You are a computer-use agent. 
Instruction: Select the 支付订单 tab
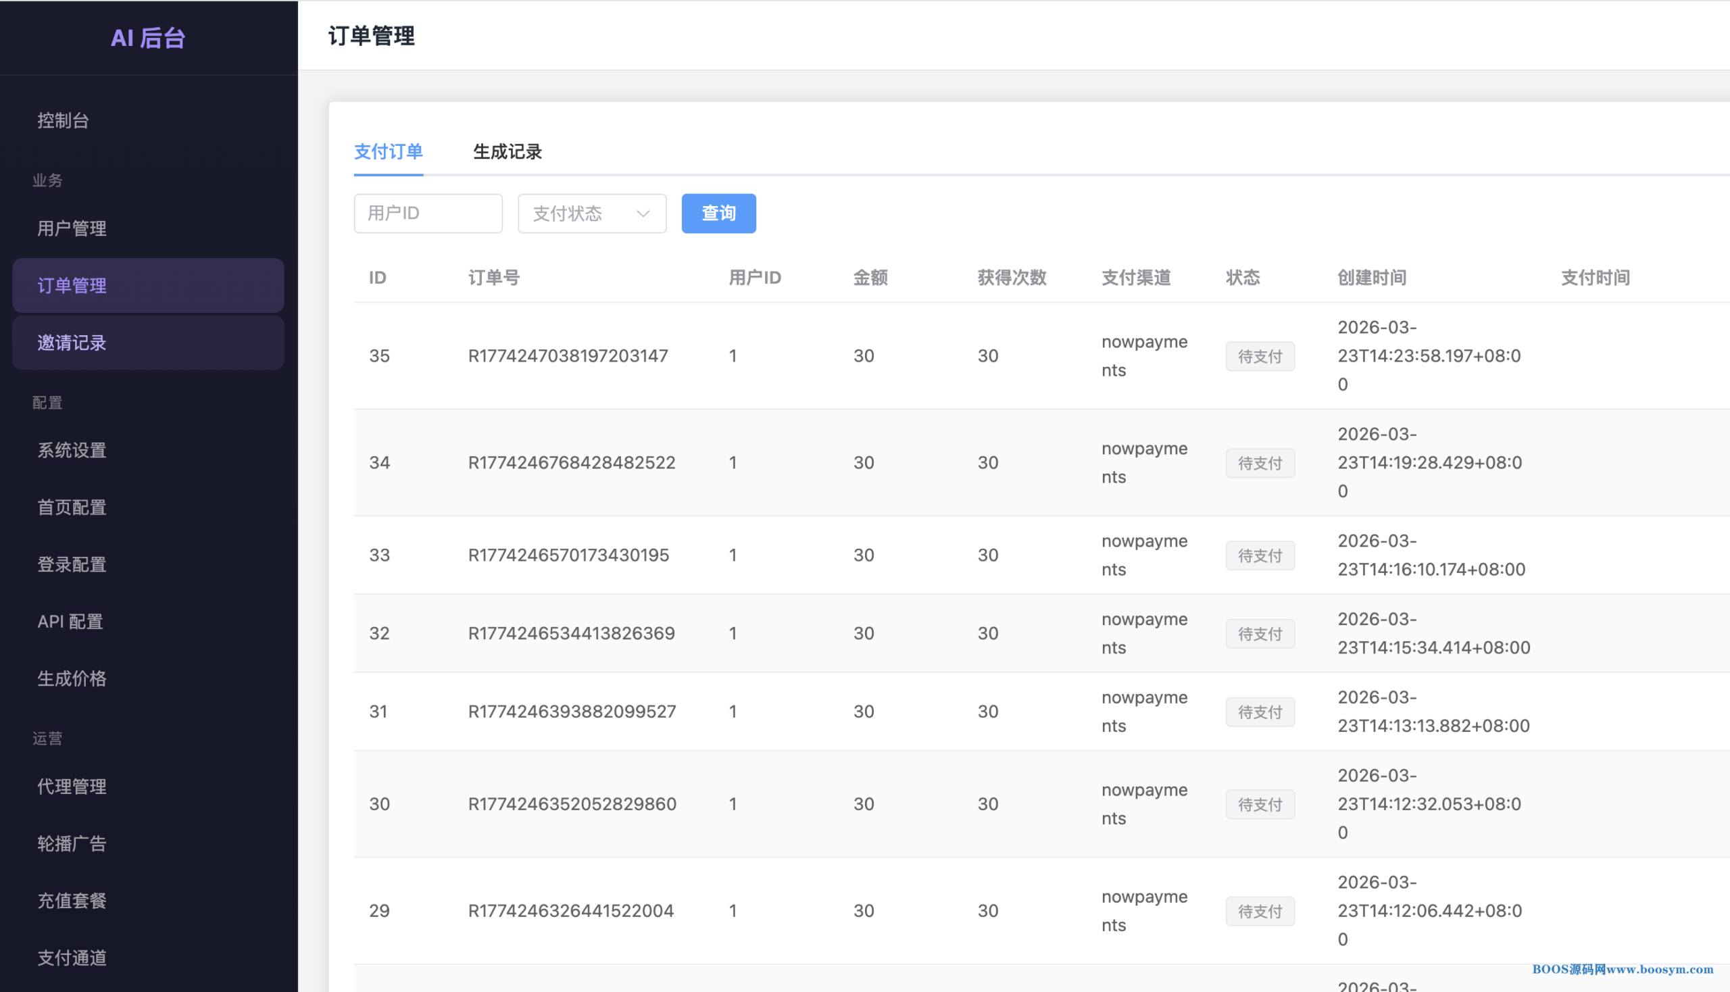coord(389,151)
